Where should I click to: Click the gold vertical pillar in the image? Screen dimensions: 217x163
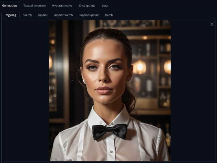pos(66,71)
